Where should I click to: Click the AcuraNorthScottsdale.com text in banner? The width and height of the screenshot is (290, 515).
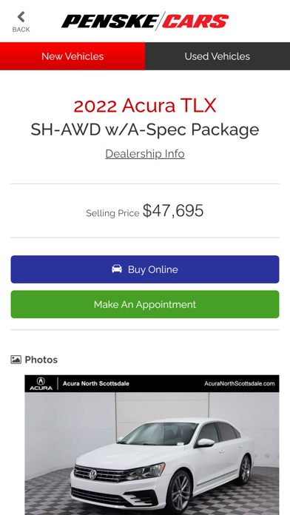pos(240,383)
